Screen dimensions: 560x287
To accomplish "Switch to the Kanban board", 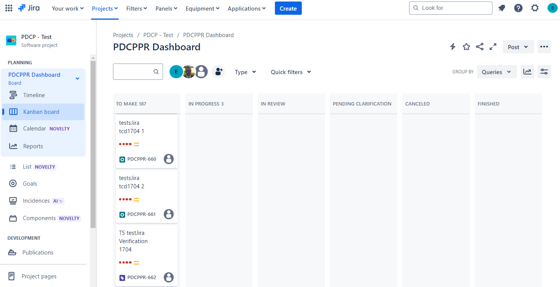I will tap(41, 112).
